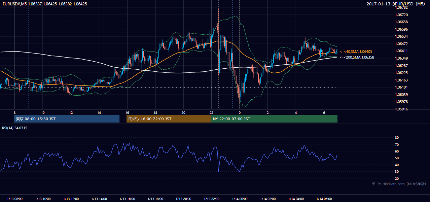Click price level 1.06534 on the axis
The width and height of the screenshot is (430, 202).
[x=401, y=36]
